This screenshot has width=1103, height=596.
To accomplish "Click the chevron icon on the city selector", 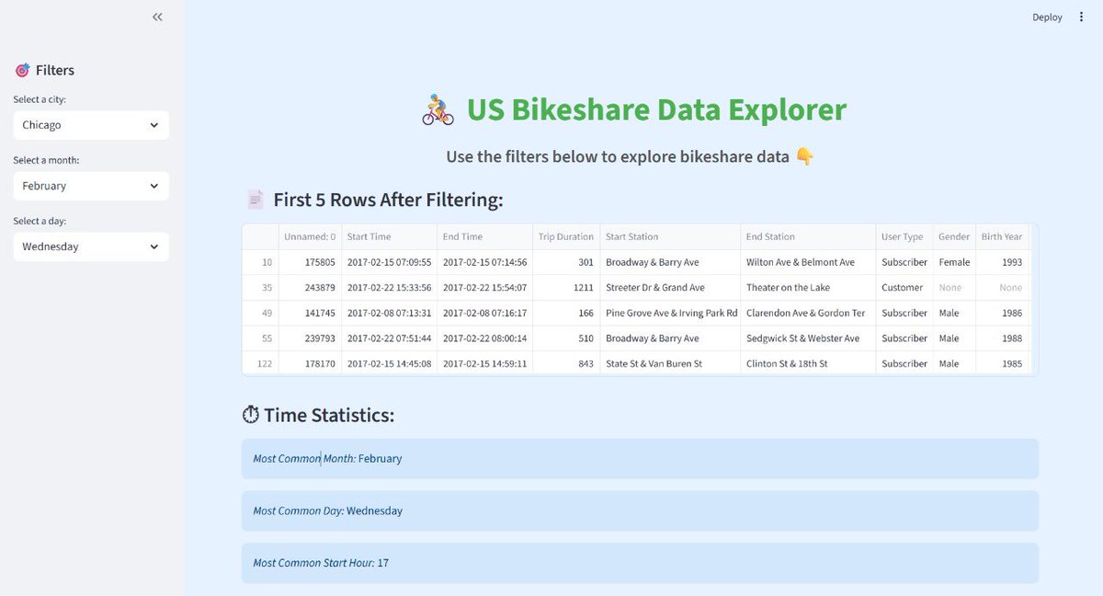I will 155,124.
